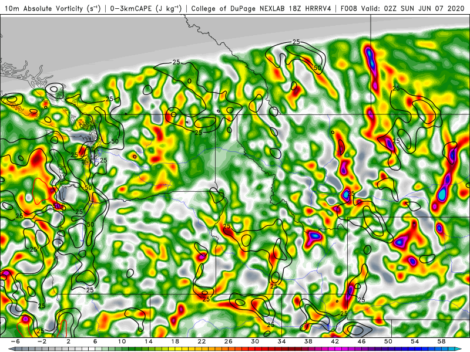
Task: Click the "18Z HRRRV4" model run text
Action: pyautogui.click(x=310, y=9)
